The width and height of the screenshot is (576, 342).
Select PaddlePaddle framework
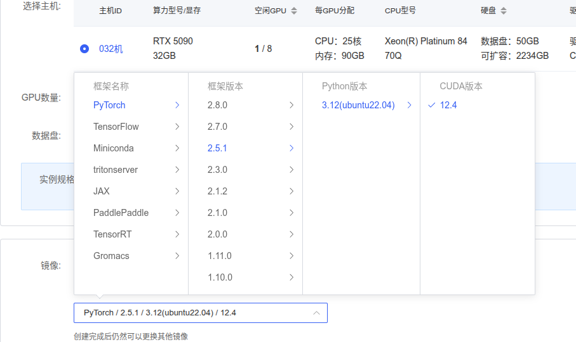click(121, 213)
